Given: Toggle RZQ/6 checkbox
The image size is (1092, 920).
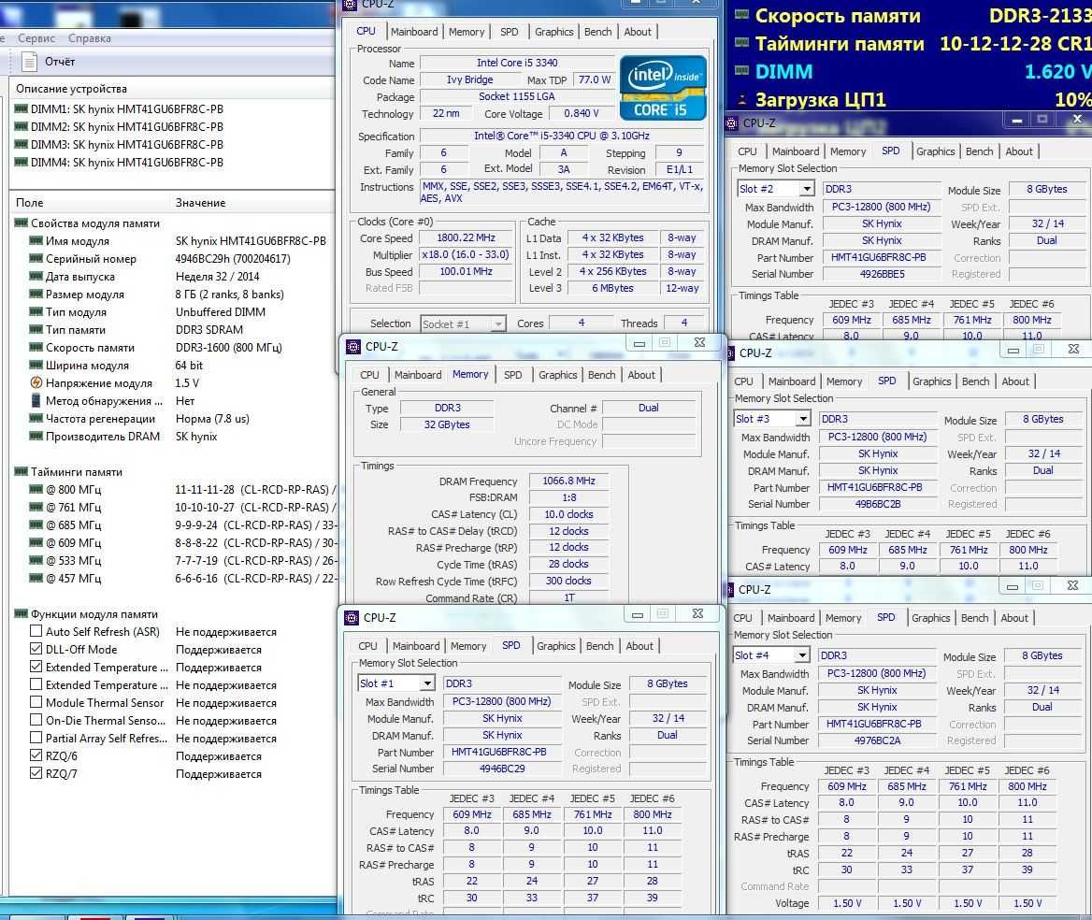Looking at the screenshot, I should point(36,755).
